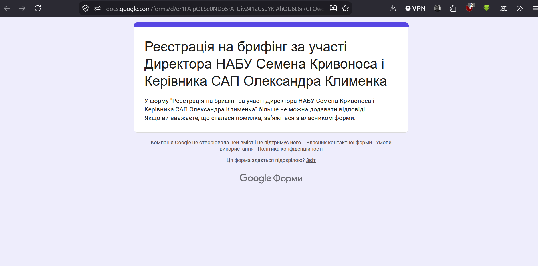Go forward to the next page
This screenshot has width=538, height=266.
(22, 8)
